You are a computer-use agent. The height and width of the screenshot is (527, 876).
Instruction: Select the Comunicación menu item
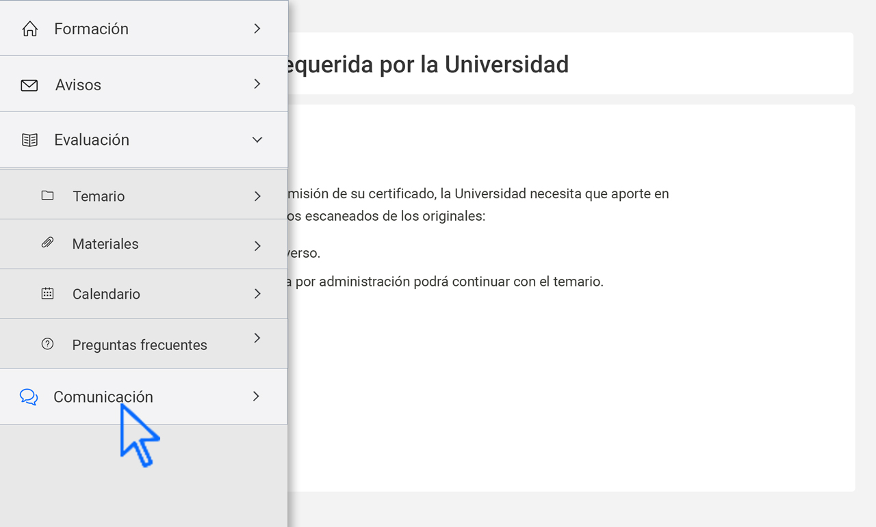pos(144,396)
